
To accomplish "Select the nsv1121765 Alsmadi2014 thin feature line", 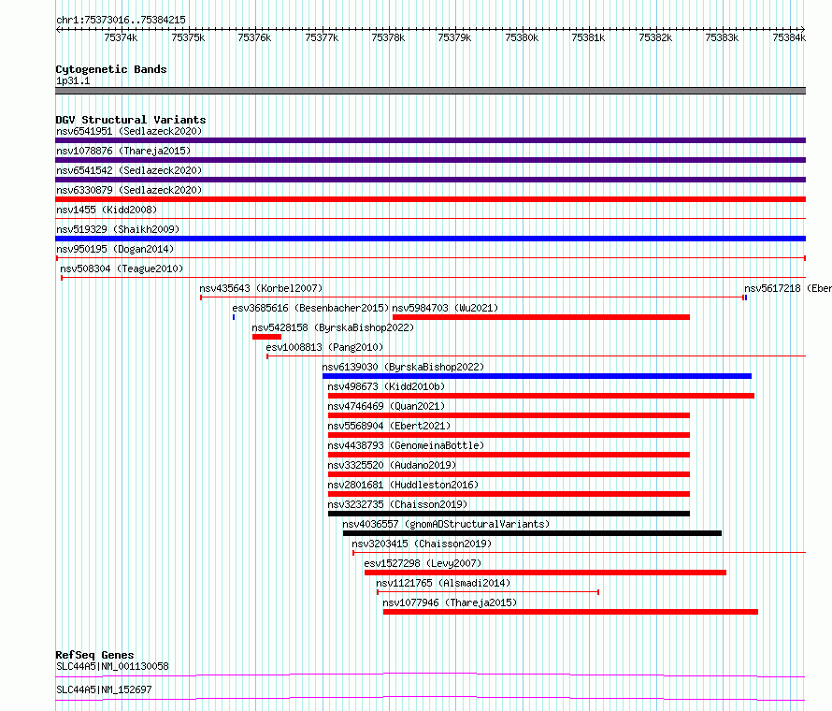I will tap(488, 592).
